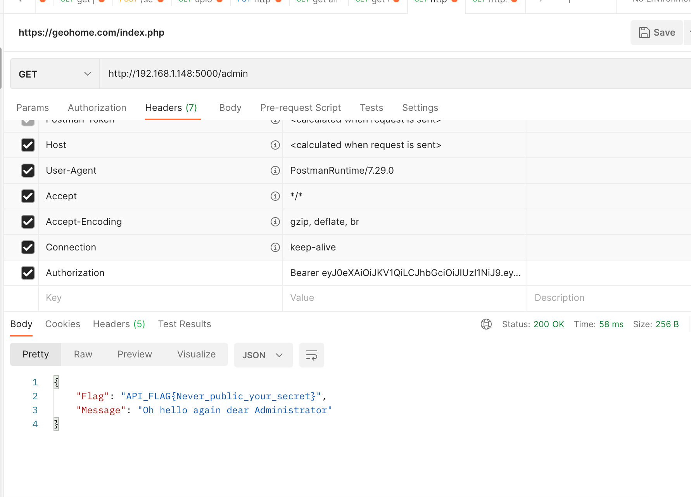Click the globe network info icon
The height and width of the screenshot is (497, 691).
tap(486, 324)
